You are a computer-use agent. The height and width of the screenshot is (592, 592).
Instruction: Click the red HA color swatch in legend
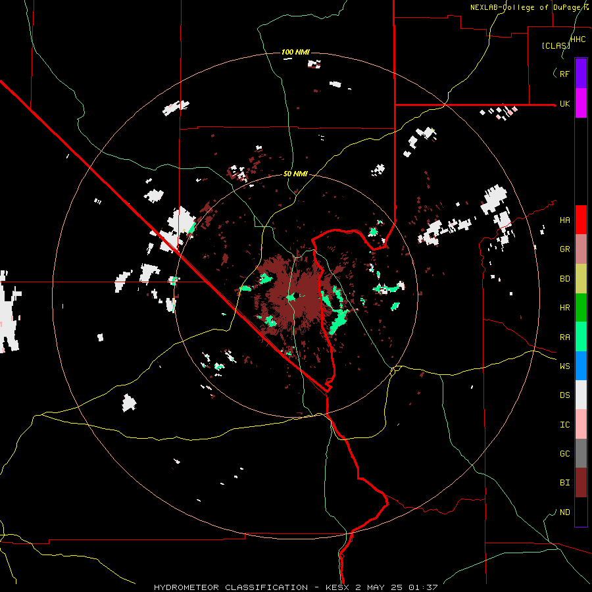click(581, 220)
